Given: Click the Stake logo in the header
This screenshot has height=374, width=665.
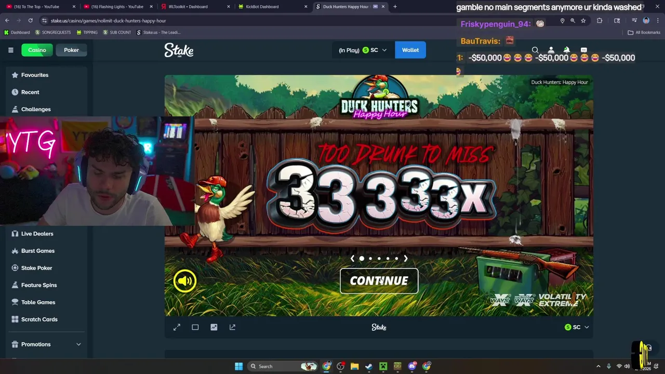Looking at the screenshot, I should [179, 50].
